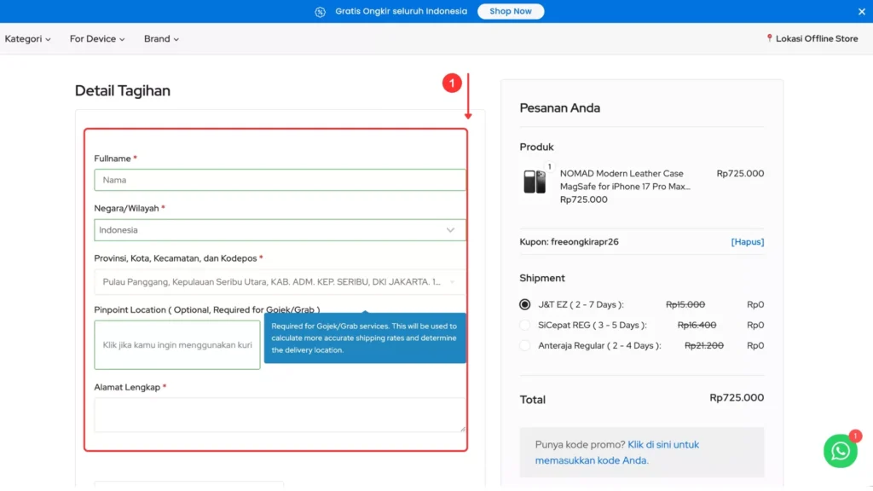Click the Gratis Ongkir seluruh Indonesia text
This screenshot has width=873, height=491.
401,11
